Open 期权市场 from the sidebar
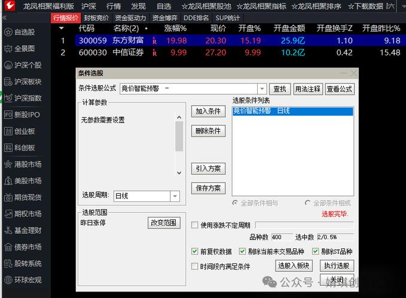This screenshot has width=406, height=298. coord(23,214)
